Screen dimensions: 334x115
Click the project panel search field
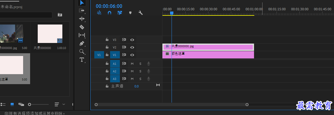pos(26,15)
